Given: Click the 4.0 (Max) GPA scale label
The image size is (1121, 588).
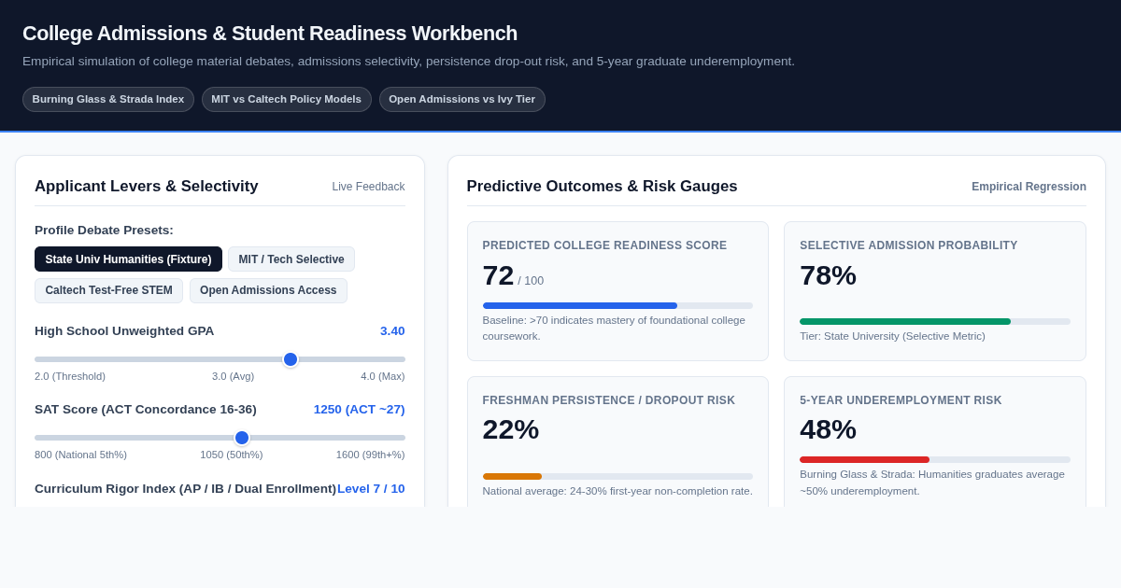Looking at the screenshot, I should (383, 376).
